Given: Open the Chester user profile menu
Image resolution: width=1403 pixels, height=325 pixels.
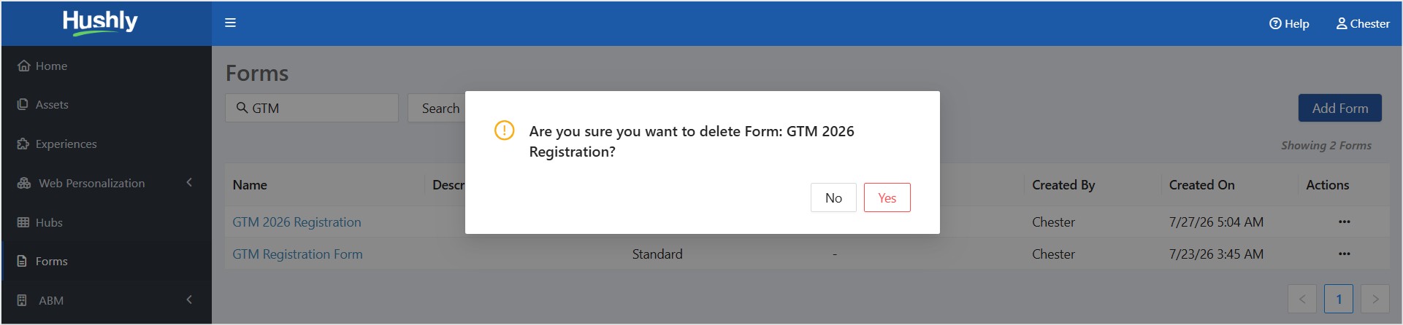Looking at the screenshot, I should click(x=1363, y=23).
